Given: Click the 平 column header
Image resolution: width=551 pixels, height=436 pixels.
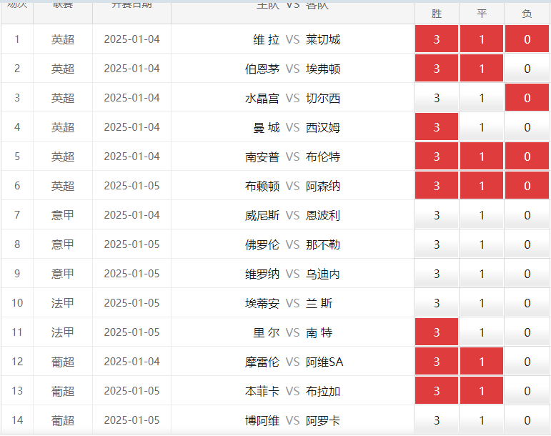Looking at the screenshot, I should tap(482, 14).
